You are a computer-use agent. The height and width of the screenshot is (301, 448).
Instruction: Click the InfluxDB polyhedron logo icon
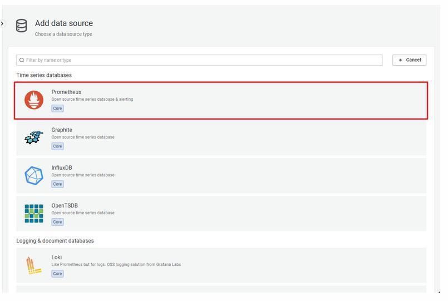point(34,176)
